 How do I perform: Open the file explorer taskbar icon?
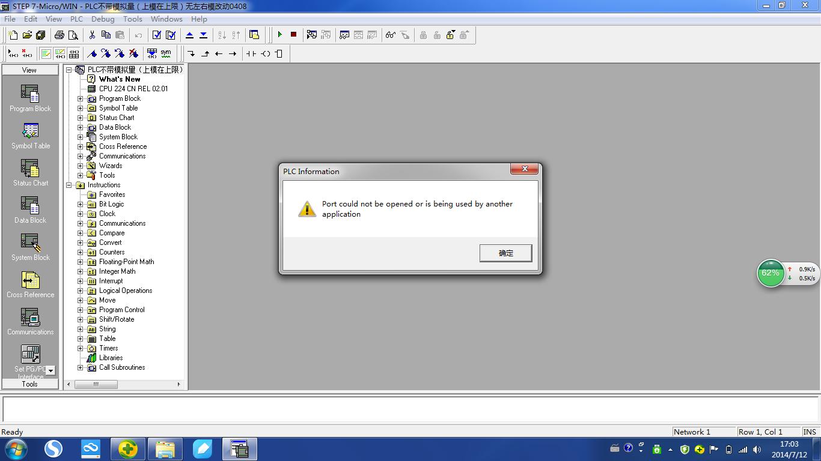tap(165, 449)
